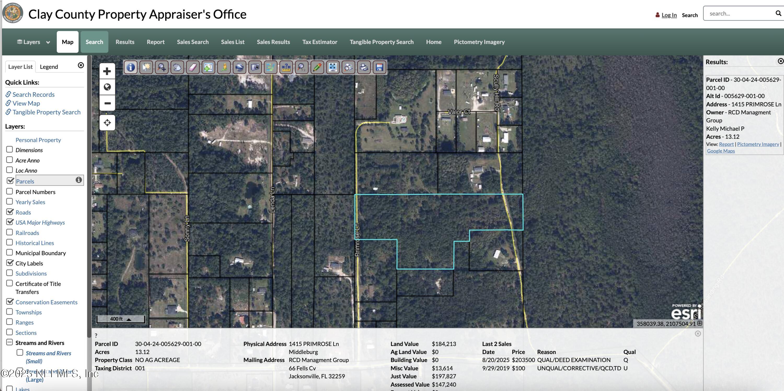Click the eraser clear-selection tool

tap(193, 67)
